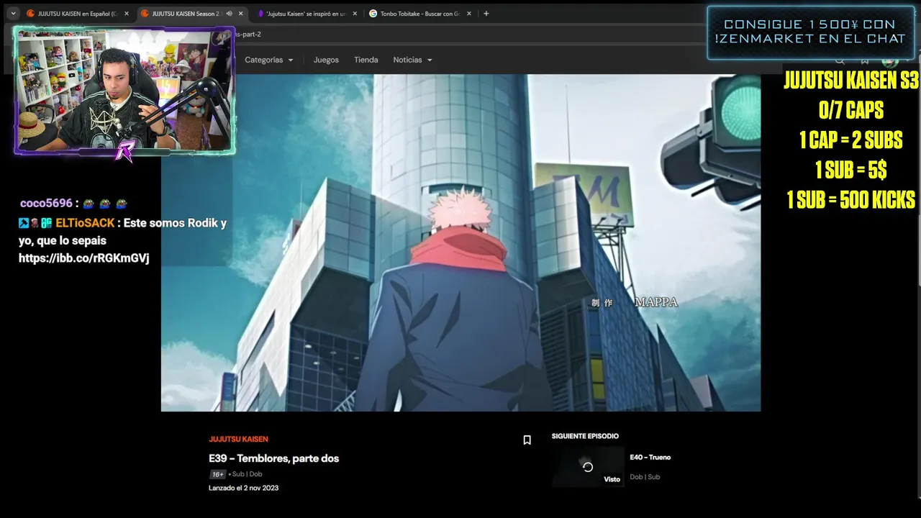Viewport: 921px width, 518px height.
Task: Click the SIGUIENTE EPISODIO heading
Action: [585, 436]
